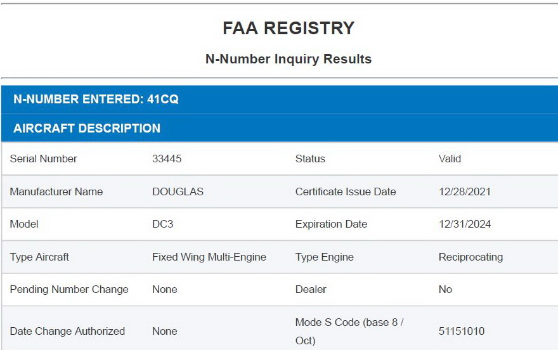Select certificate issue date 12/28/2021
Image resolution: width=558 pixels, height=350 pixels.
coord(465,191)
